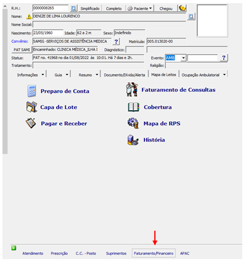Expand the Ocupação Ambulatorial dropdown arrow
The image size is (246, 261).
point(224,74)
